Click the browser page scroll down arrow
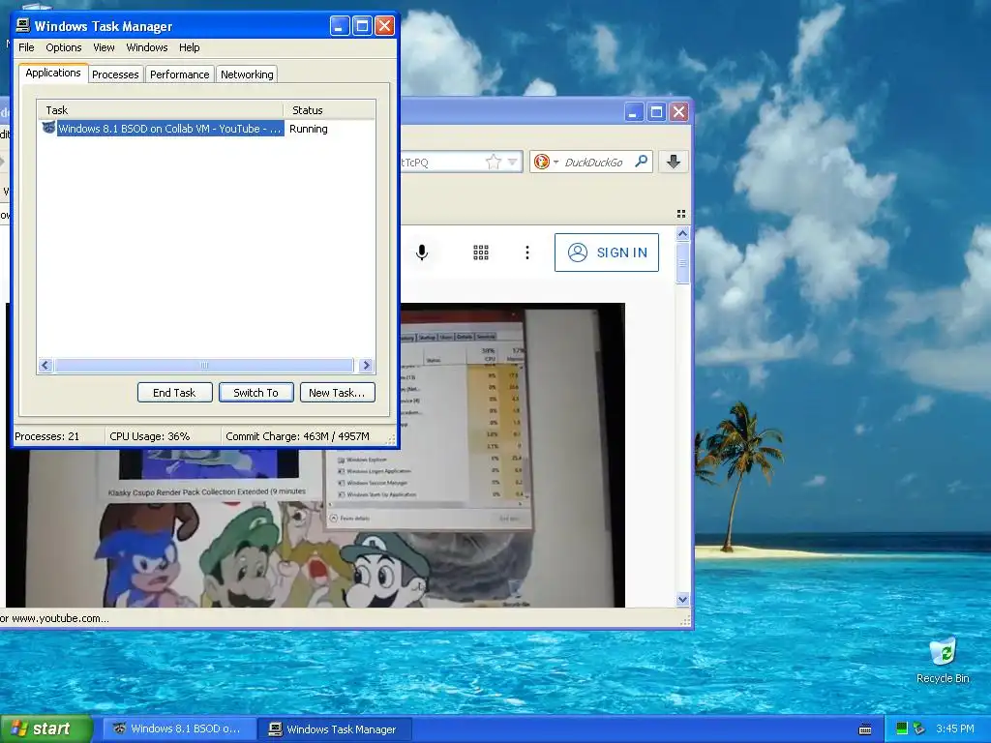This screenshot has width=991, height=743. point(682,599)
